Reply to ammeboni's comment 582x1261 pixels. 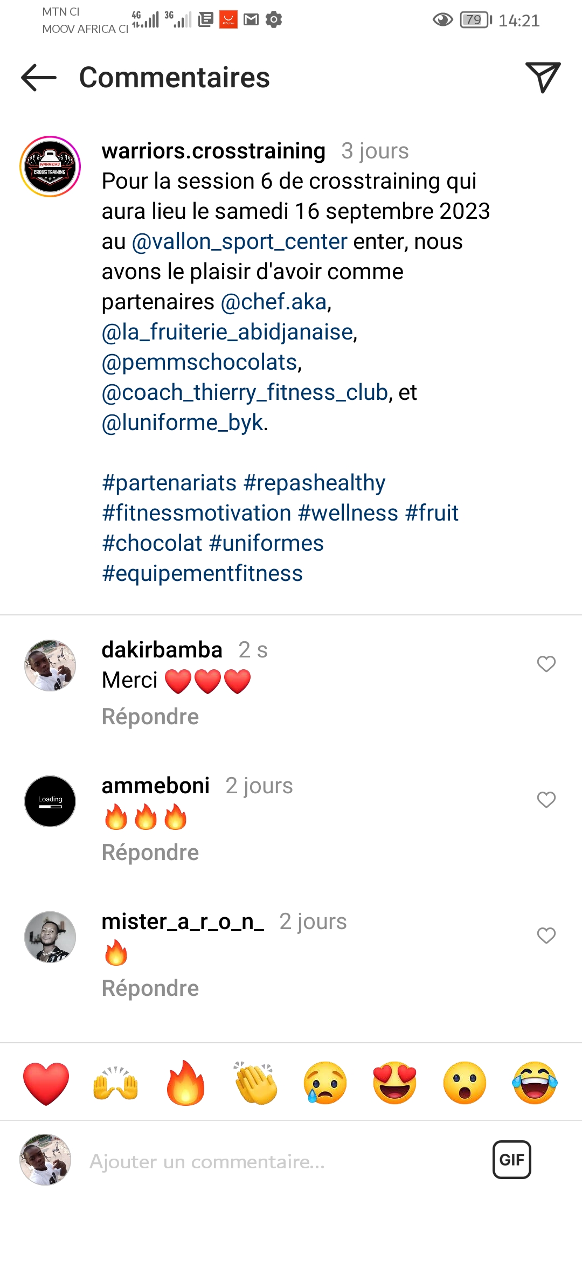coord(150,853)
